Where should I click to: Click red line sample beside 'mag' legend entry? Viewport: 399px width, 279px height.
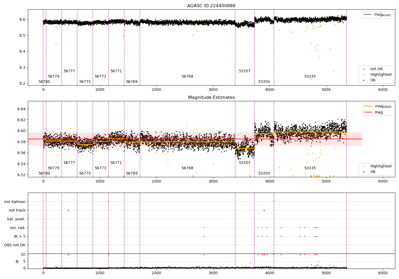[x=368, y=112]
